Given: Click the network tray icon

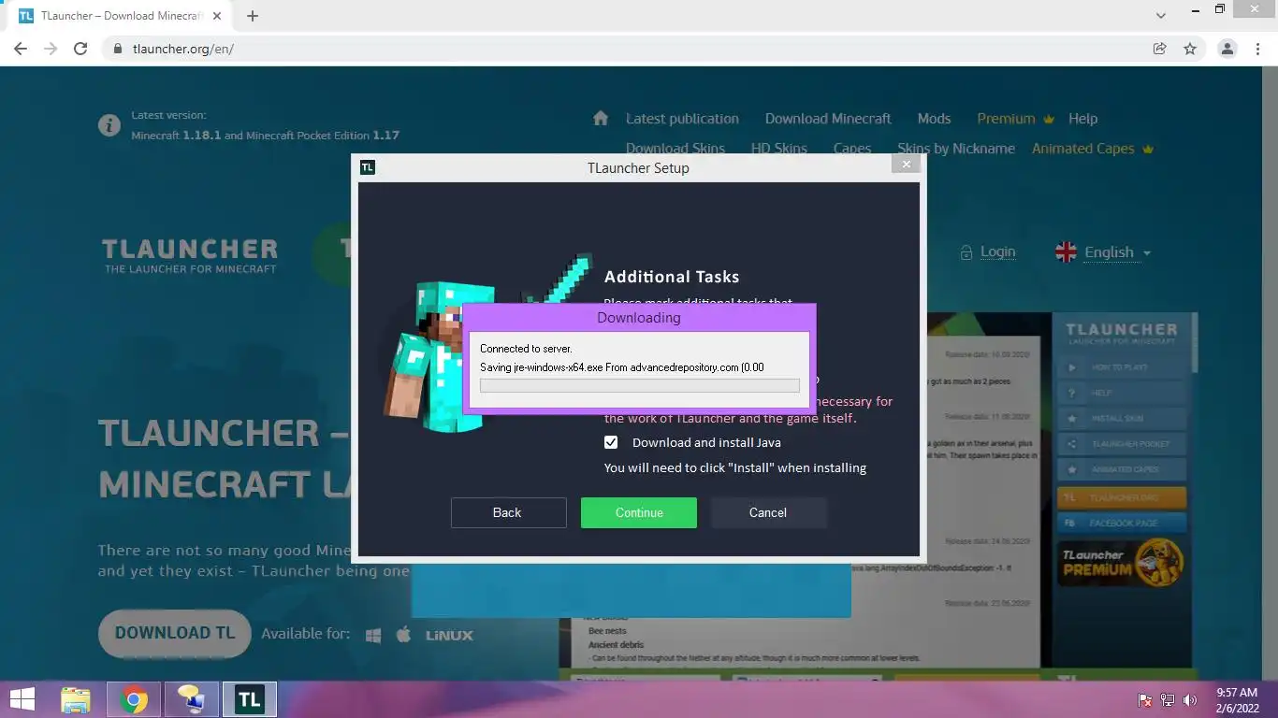Looking at the screenshot, I should coord(1168,700).
